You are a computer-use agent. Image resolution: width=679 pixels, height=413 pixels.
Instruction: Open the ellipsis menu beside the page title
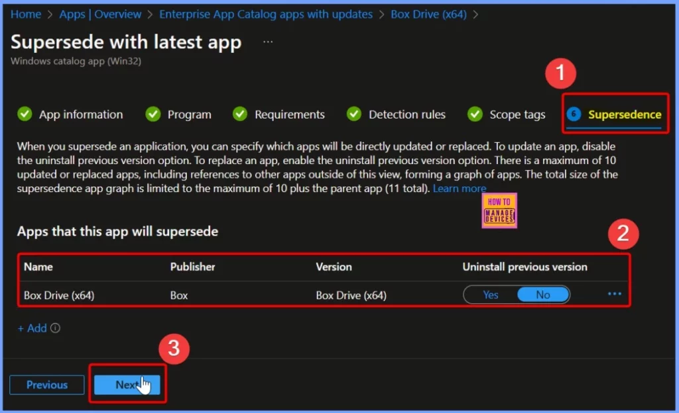click(268, 42)
